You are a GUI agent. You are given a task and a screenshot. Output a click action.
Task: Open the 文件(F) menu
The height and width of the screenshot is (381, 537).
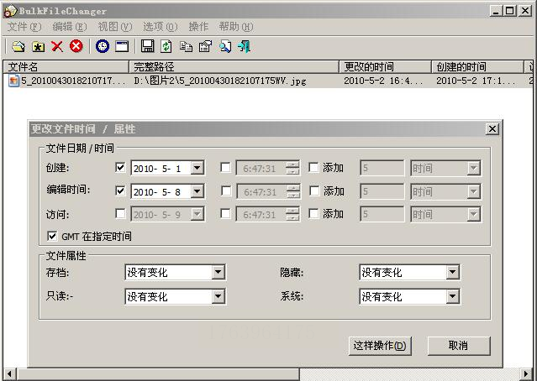[x=24, y=27]
